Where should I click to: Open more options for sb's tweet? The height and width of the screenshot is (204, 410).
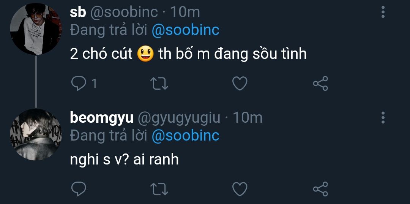click(x=383, y=13)
